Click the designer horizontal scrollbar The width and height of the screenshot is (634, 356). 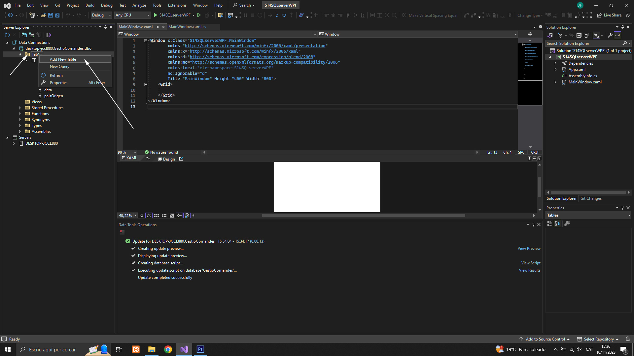tap(363, 216)
